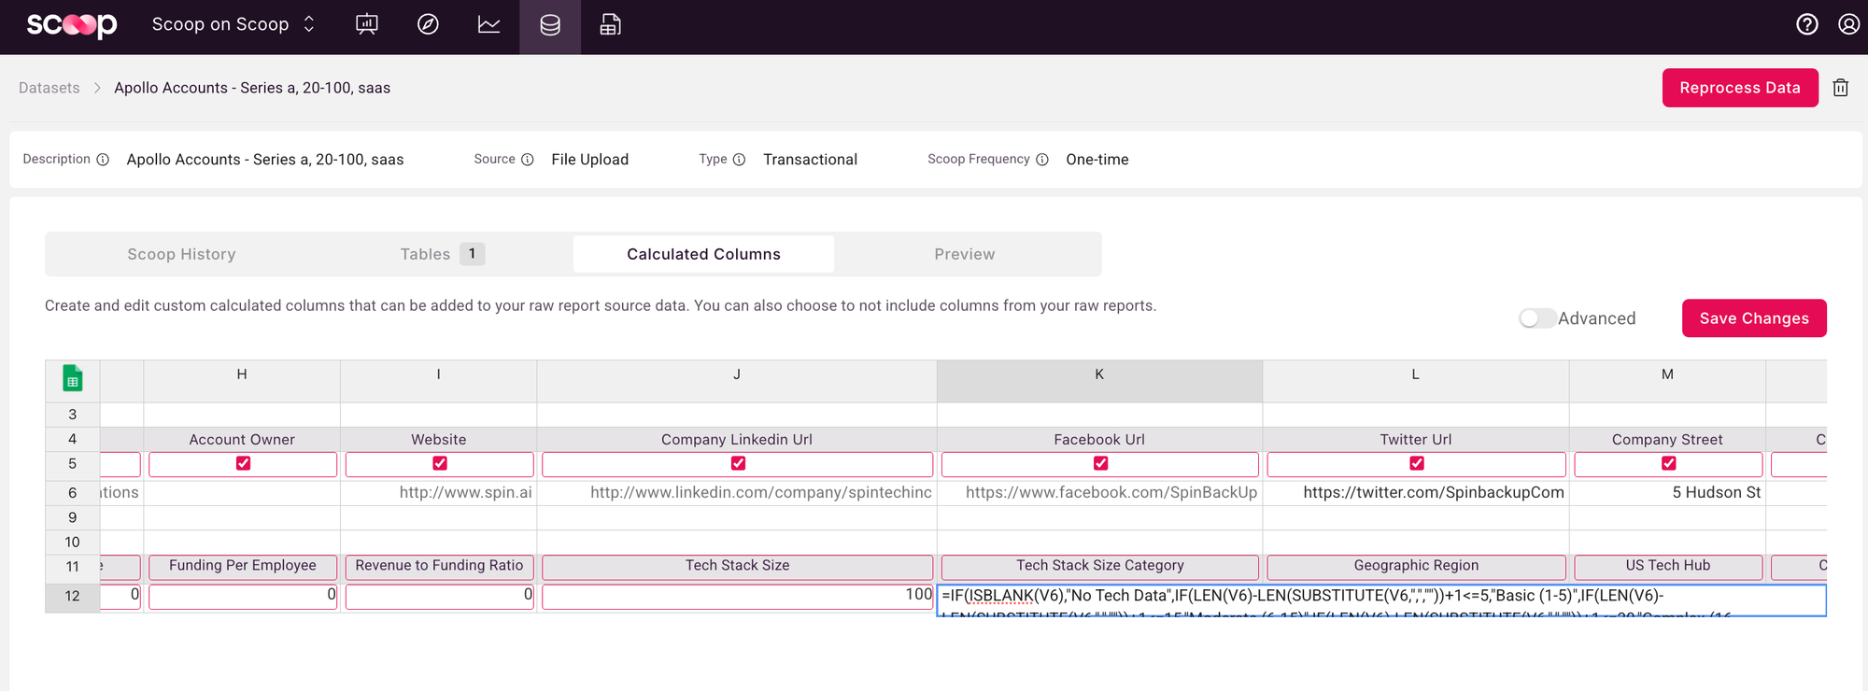Image resolution: width=1868 pixels, height=691 pixels.
Task: Show info tooltip next to Type
Action: [x=739, y=160]
